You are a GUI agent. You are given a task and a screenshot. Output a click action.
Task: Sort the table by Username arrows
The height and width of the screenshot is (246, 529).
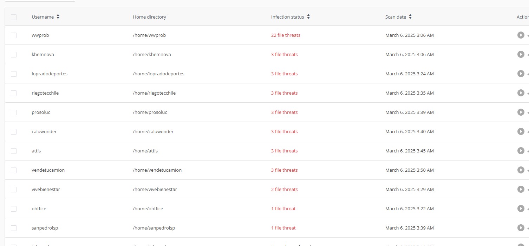(58, 17)
